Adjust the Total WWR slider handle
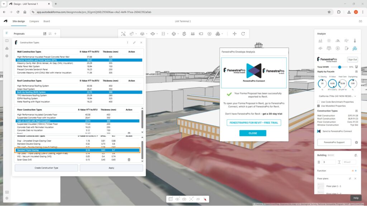Image resolution: width=367 pixels, height=206 pixels. pyautogui.click(x=339, y=67)
